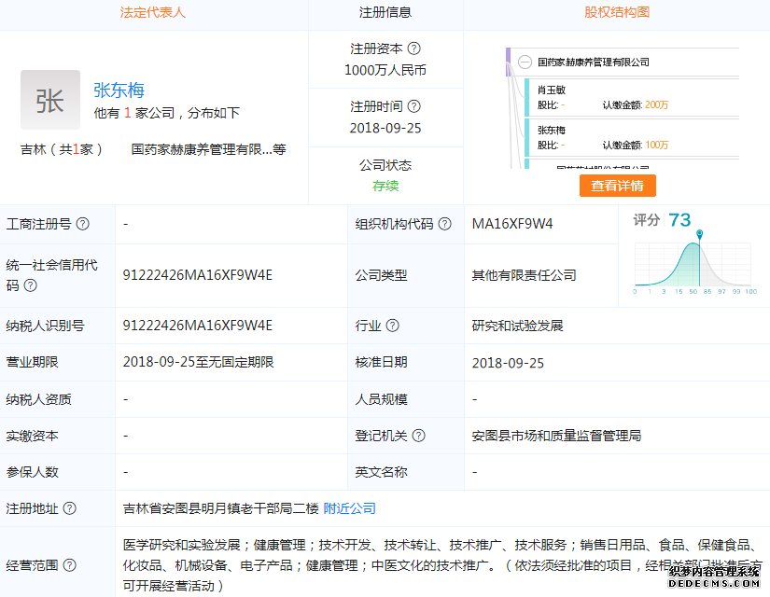770x597 pixels.
Task: Click the 200万 subscribed amount for 肖玉敏
Action: coord(656,104)
